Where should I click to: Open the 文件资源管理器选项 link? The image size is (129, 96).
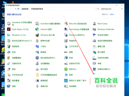[x=49, y=75]
